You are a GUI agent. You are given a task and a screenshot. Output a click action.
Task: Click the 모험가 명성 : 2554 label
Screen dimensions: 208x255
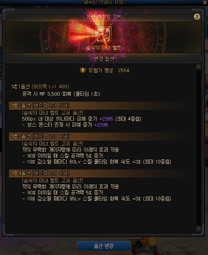(x=109, y=70)
